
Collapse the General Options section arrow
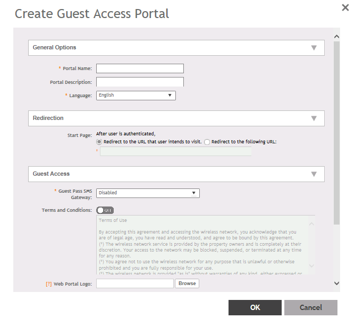click(314, 48)
